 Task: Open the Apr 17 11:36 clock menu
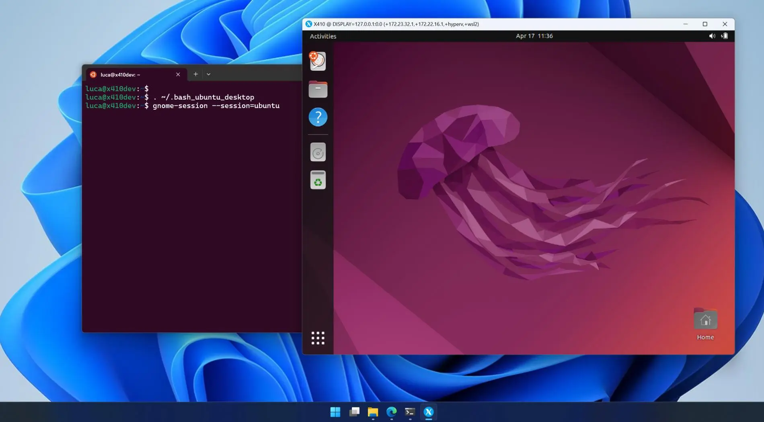(534, 36)
